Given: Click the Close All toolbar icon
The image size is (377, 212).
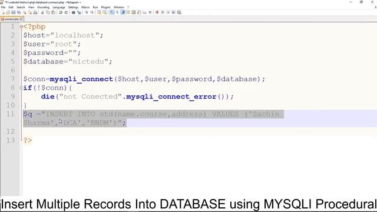Looking at the screenshot, I should pyautogui.click(x=30, y=12).
